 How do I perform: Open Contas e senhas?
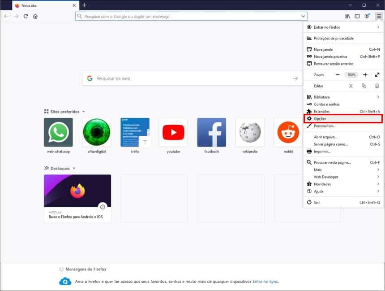(x=343, y=104)
